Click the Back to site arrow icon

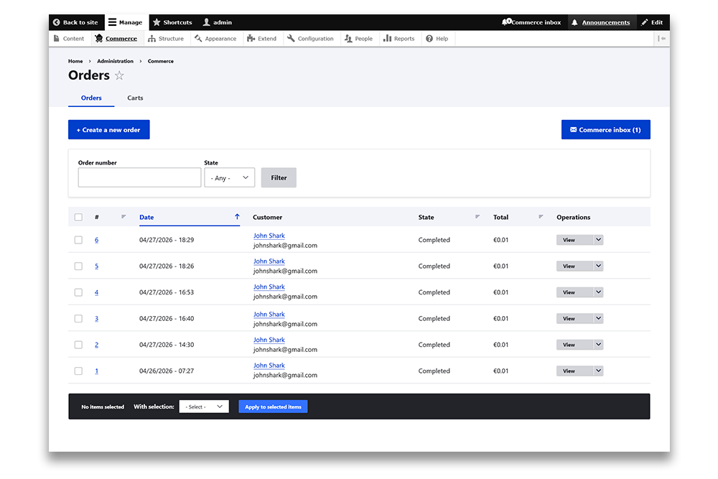[56, 22]
